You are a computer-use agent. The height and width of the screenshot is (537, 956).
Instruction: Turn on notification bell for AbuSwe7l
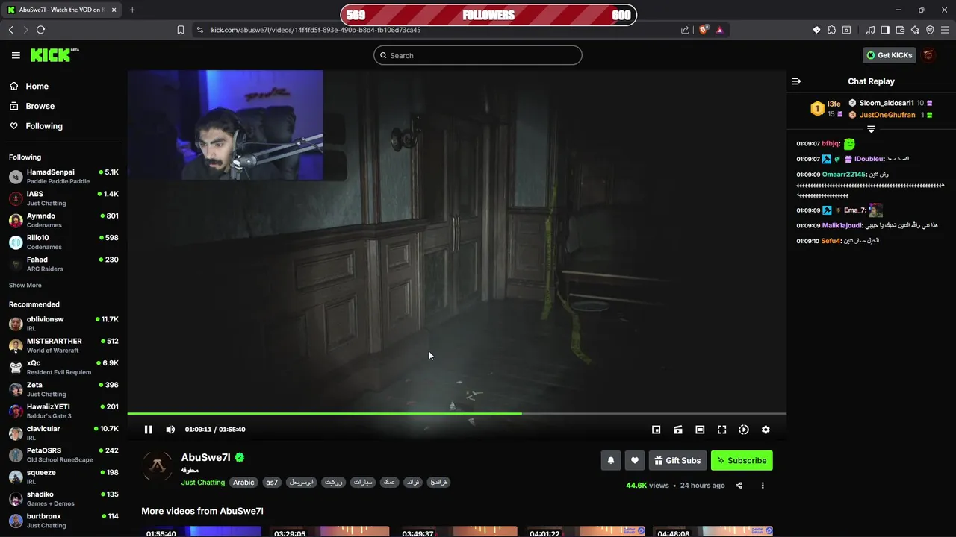coord(611,461)
